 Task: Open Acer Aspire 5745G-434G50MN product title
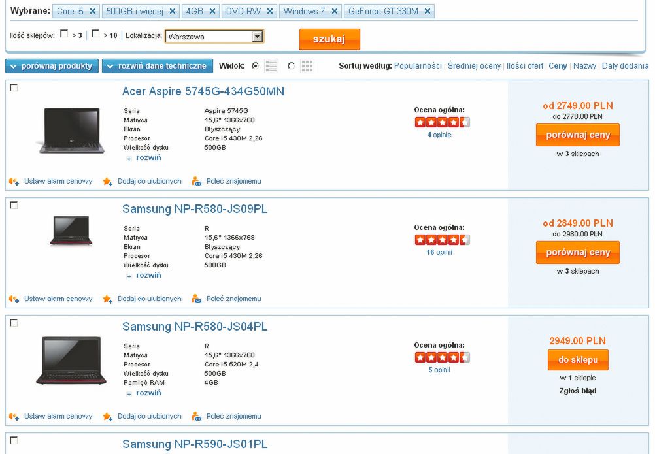203,91
